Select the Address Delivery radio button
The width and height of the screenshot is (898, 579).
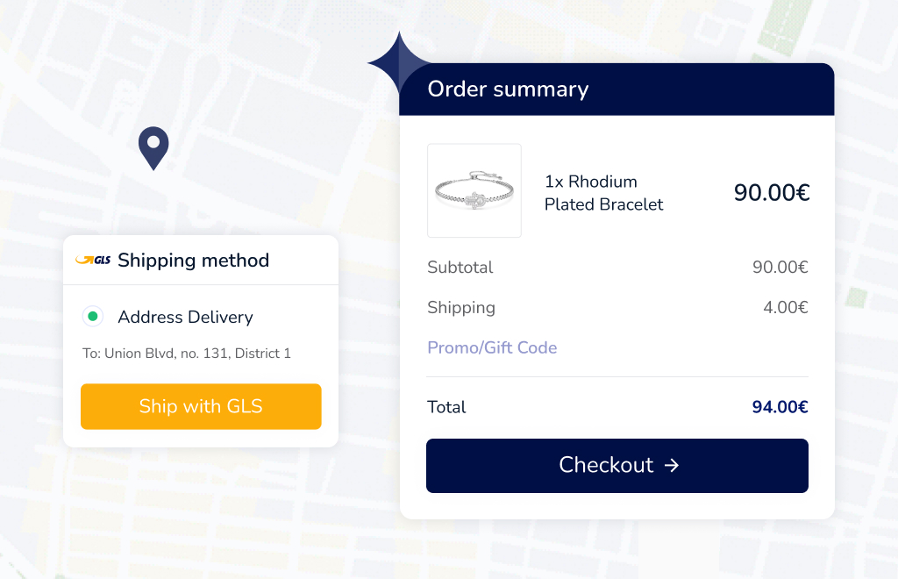[92, 317]
